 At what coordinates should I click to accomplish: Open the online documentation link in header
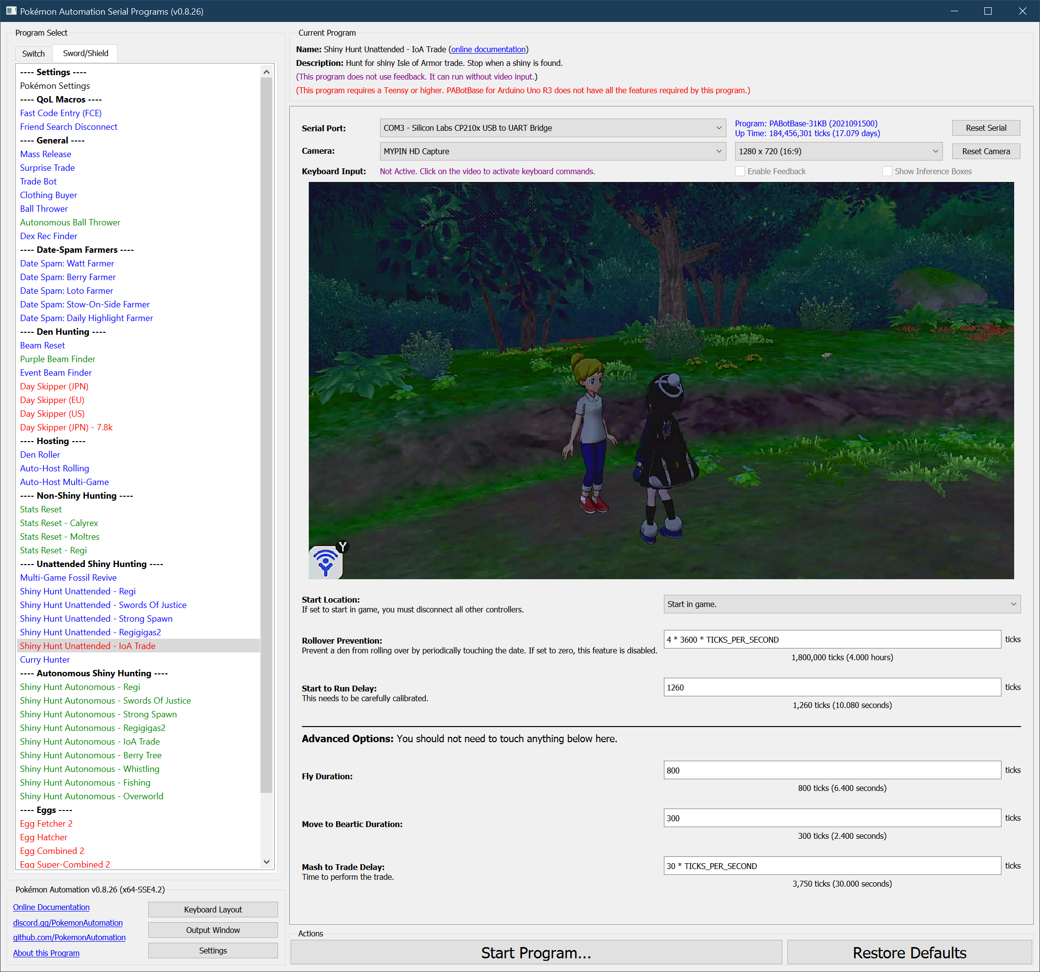[x=488, y=49]
